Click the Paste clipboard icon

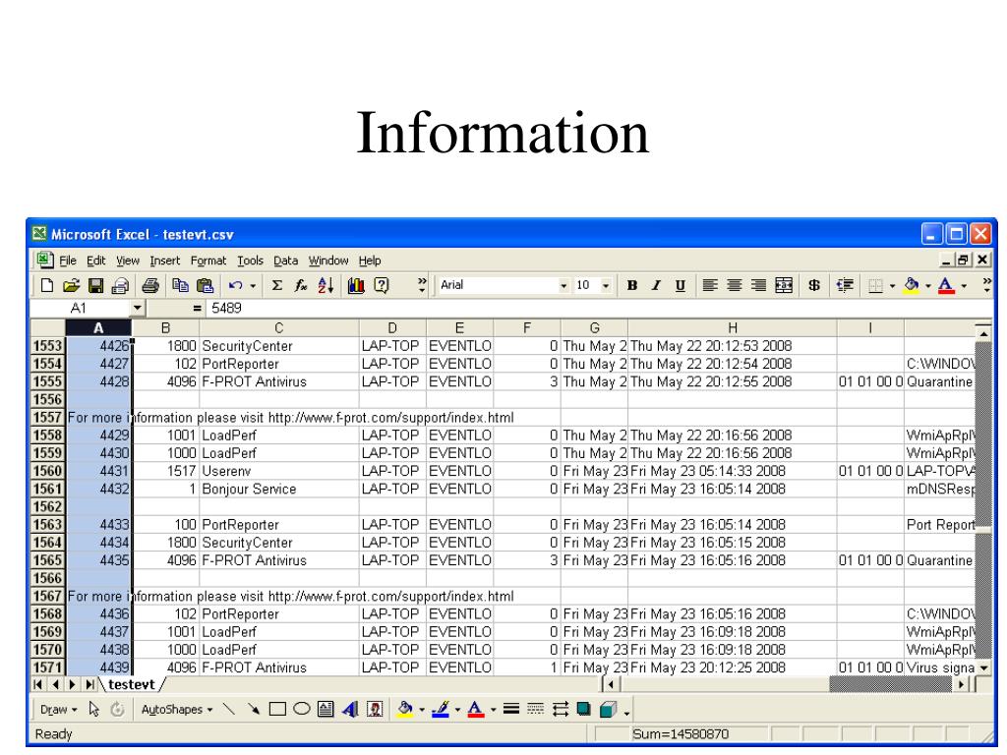tap(205, 286)
